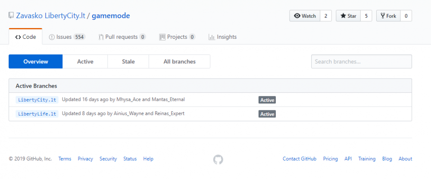Click the Watch button

[305, 16]
